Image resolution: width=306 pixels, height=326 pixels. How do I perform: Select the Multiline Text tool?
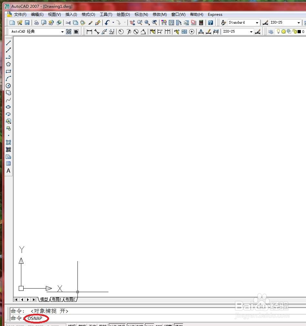(8, 171)
